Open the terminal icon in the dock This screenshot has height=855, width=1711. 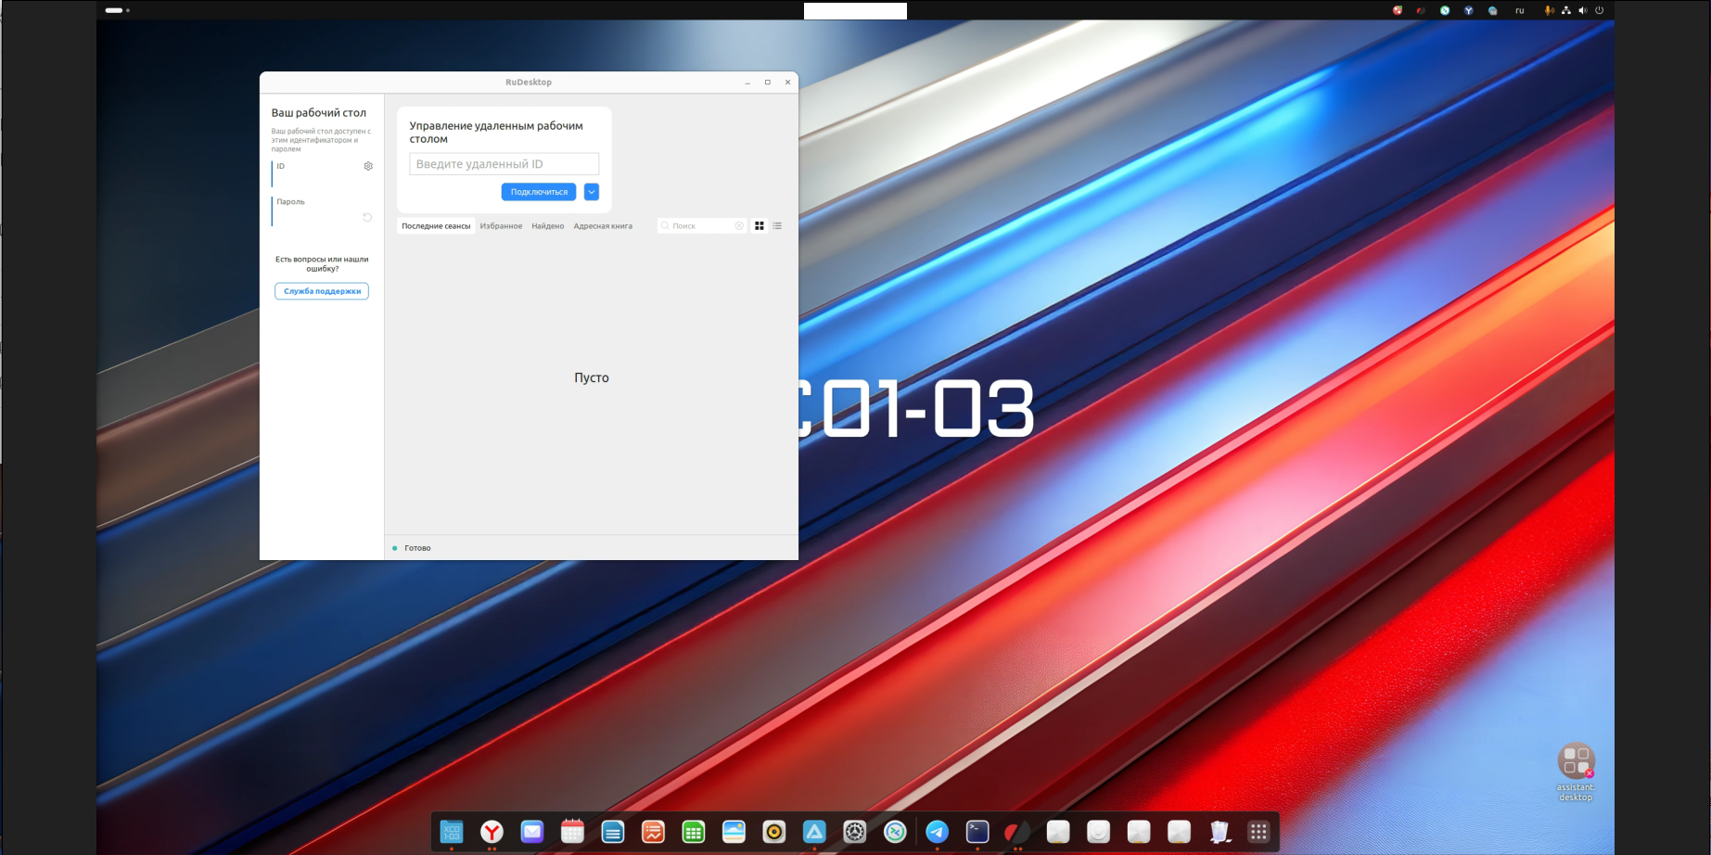click(x=977, y=832)
